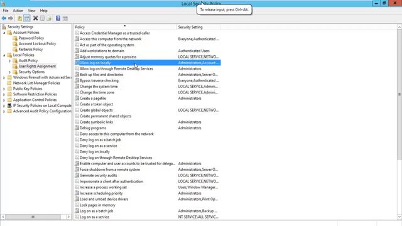
Task: Select the Act as part of the operating system policy
Action: [x=107, y=45]
